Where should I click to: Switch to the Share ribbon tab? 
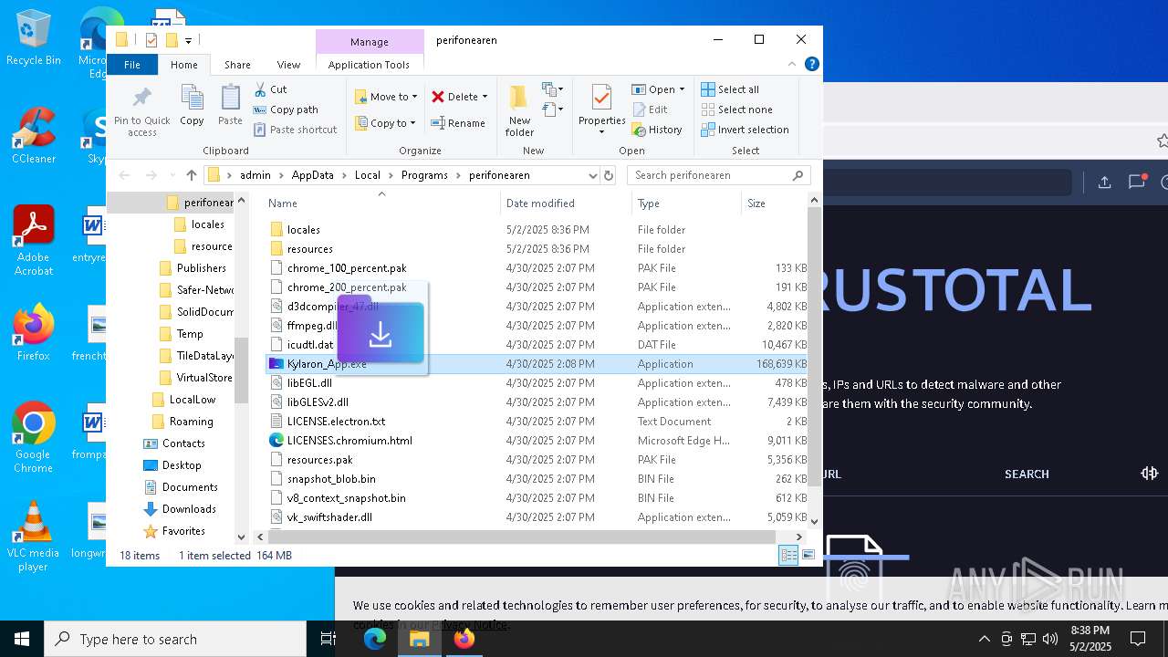tap(237, 65)
